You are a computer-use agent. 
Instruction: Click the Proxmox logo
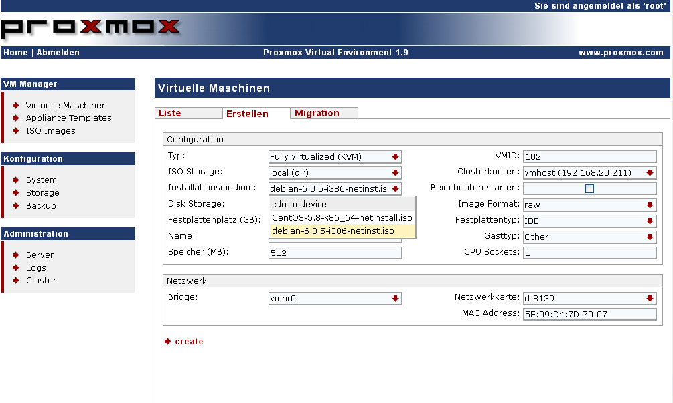coord(90,28)
